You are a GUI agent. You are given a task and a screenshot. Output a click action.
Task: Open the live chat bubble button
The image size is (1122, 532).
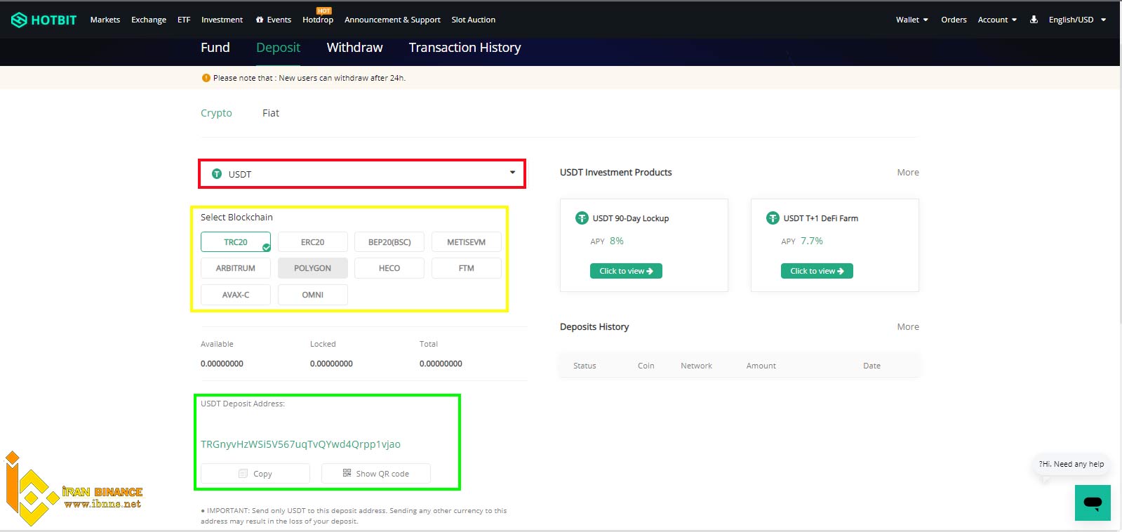pos(1093,503)
